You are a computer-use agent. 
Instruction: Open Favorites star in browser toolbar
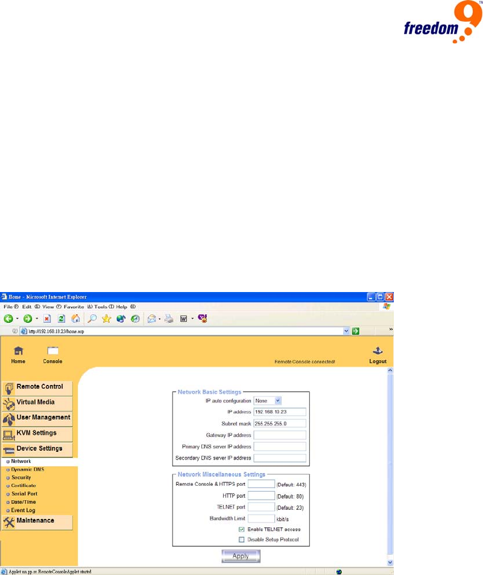[106, 318]
